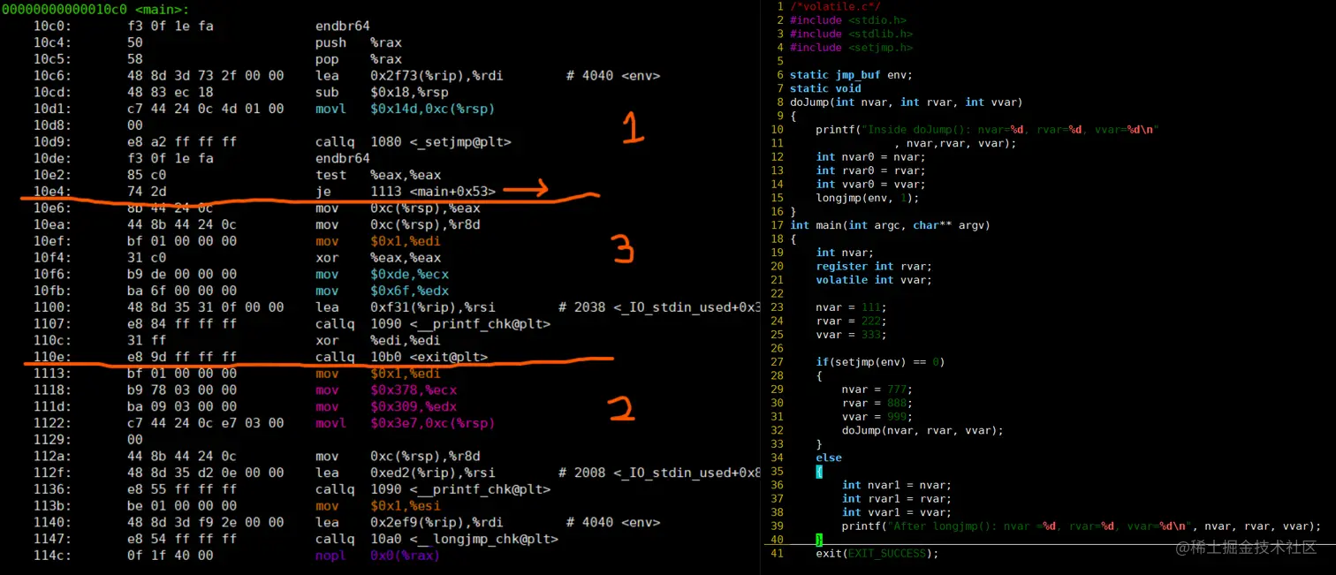1336x575 pixels.
Task: Select #include <setjmp.h> source line
Action: tap(852, 48)
